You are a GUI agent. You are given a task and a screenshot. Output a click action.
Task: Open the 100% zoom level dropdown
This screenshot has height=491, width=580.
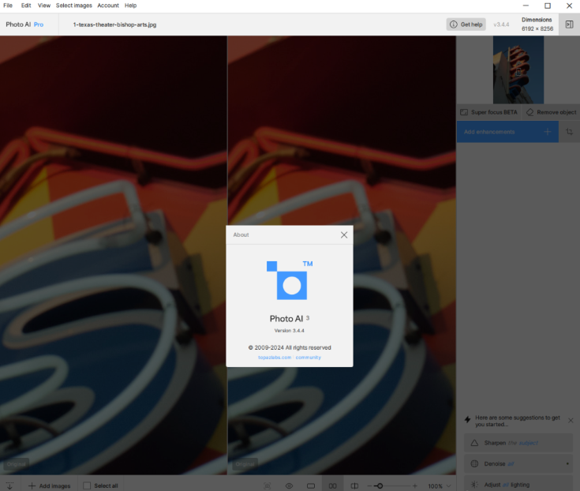[440, 485]
